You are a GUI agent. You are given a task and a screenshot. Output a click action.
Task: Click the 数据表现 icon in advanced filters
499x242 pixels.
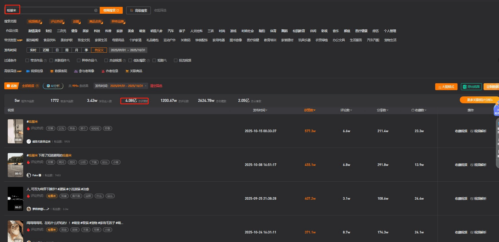click(x=52, y=71)
